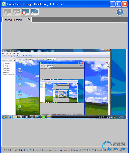Click the VMware full screen icon
The image size is (129, 153).
pyautogui.click(x=24, y=56)
